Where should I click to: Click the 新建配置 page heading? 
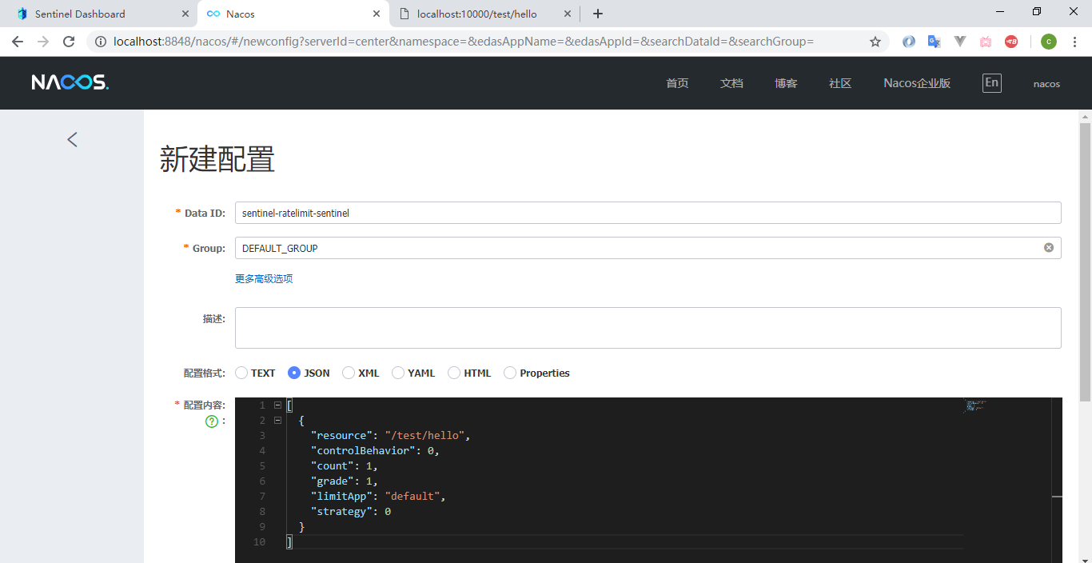[x=217, y=159]
